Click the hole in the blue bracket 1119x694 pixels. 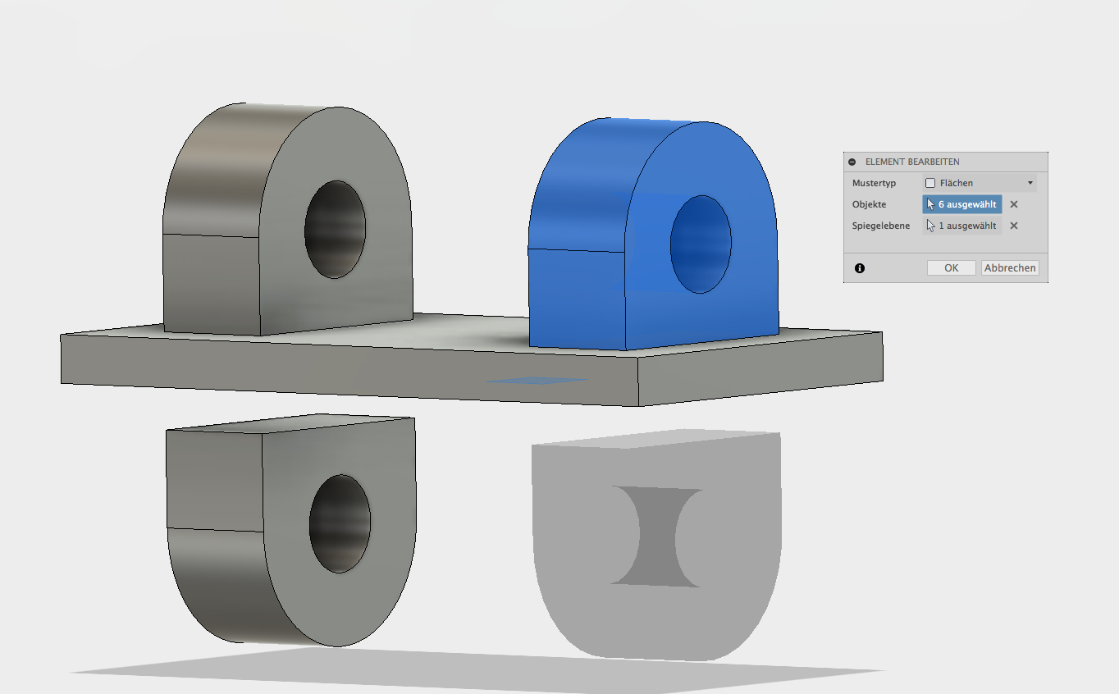tap(700, 244)
